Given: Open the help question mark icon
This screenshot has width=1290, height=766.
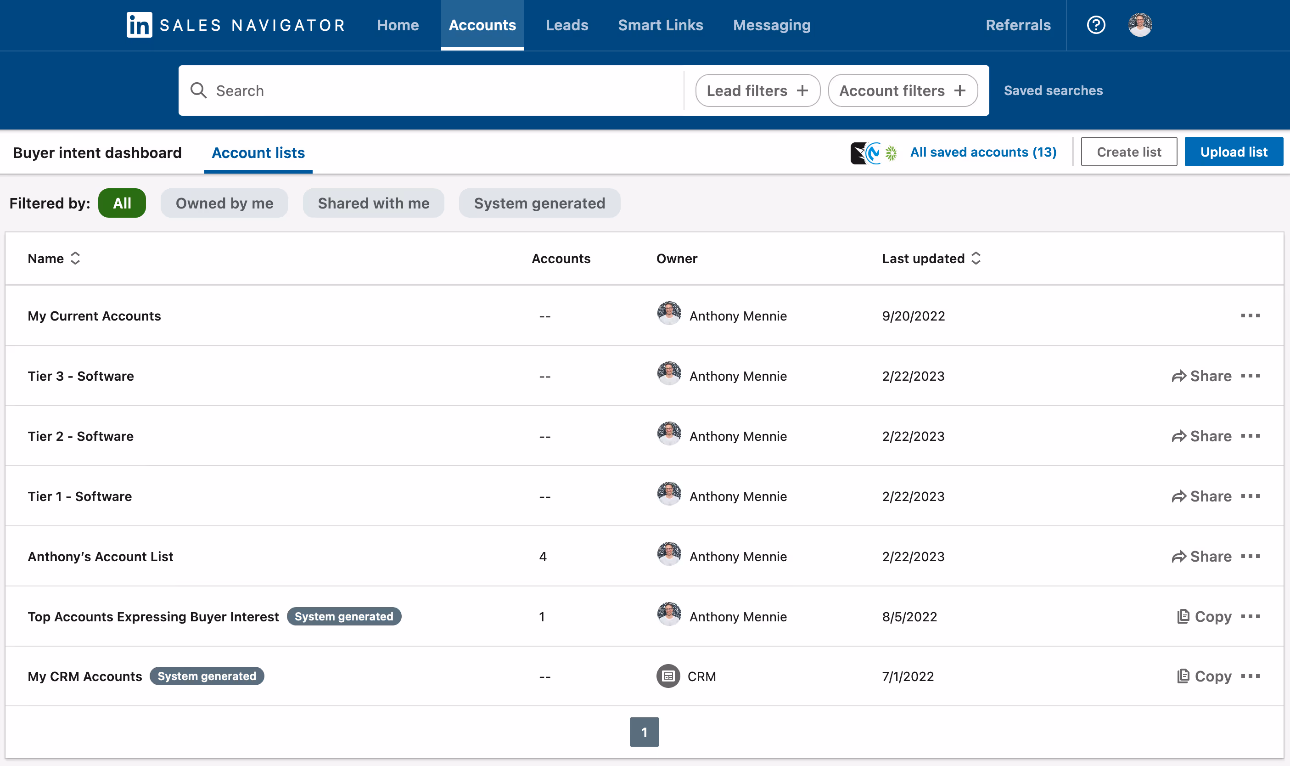Looking at the screenshot, I should pyautogui.click(x=1095, y=25).
